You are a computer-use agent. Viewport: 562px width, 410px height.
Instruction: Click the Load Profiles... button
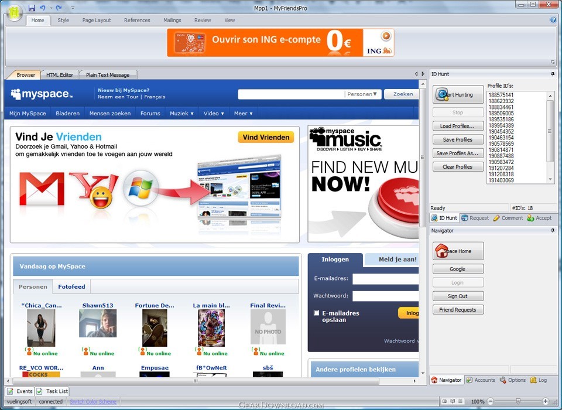458,126
